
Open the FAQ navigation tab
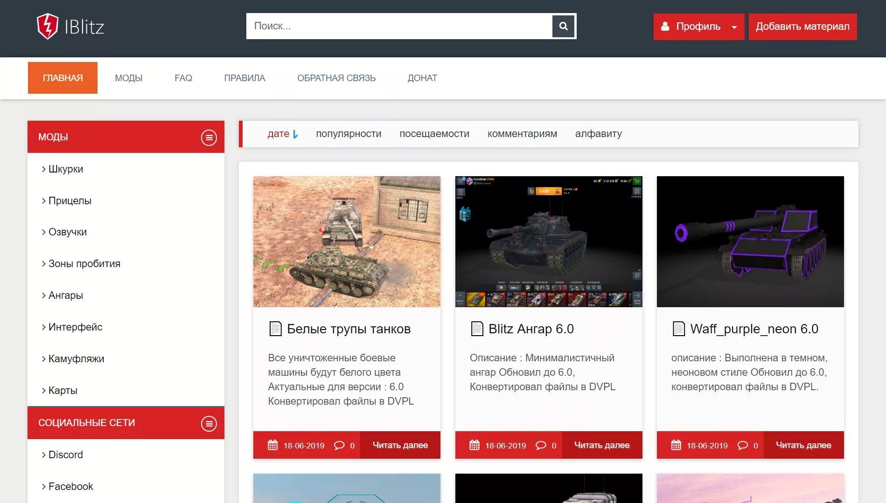pyautogui.click(x=183, y=78)
